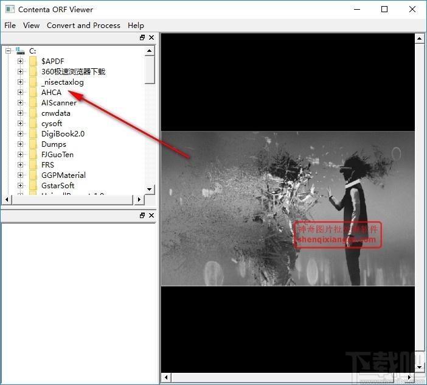The image size is (427, 385).
Task: Undock the folder tree panel
Action: coord(142,38)
